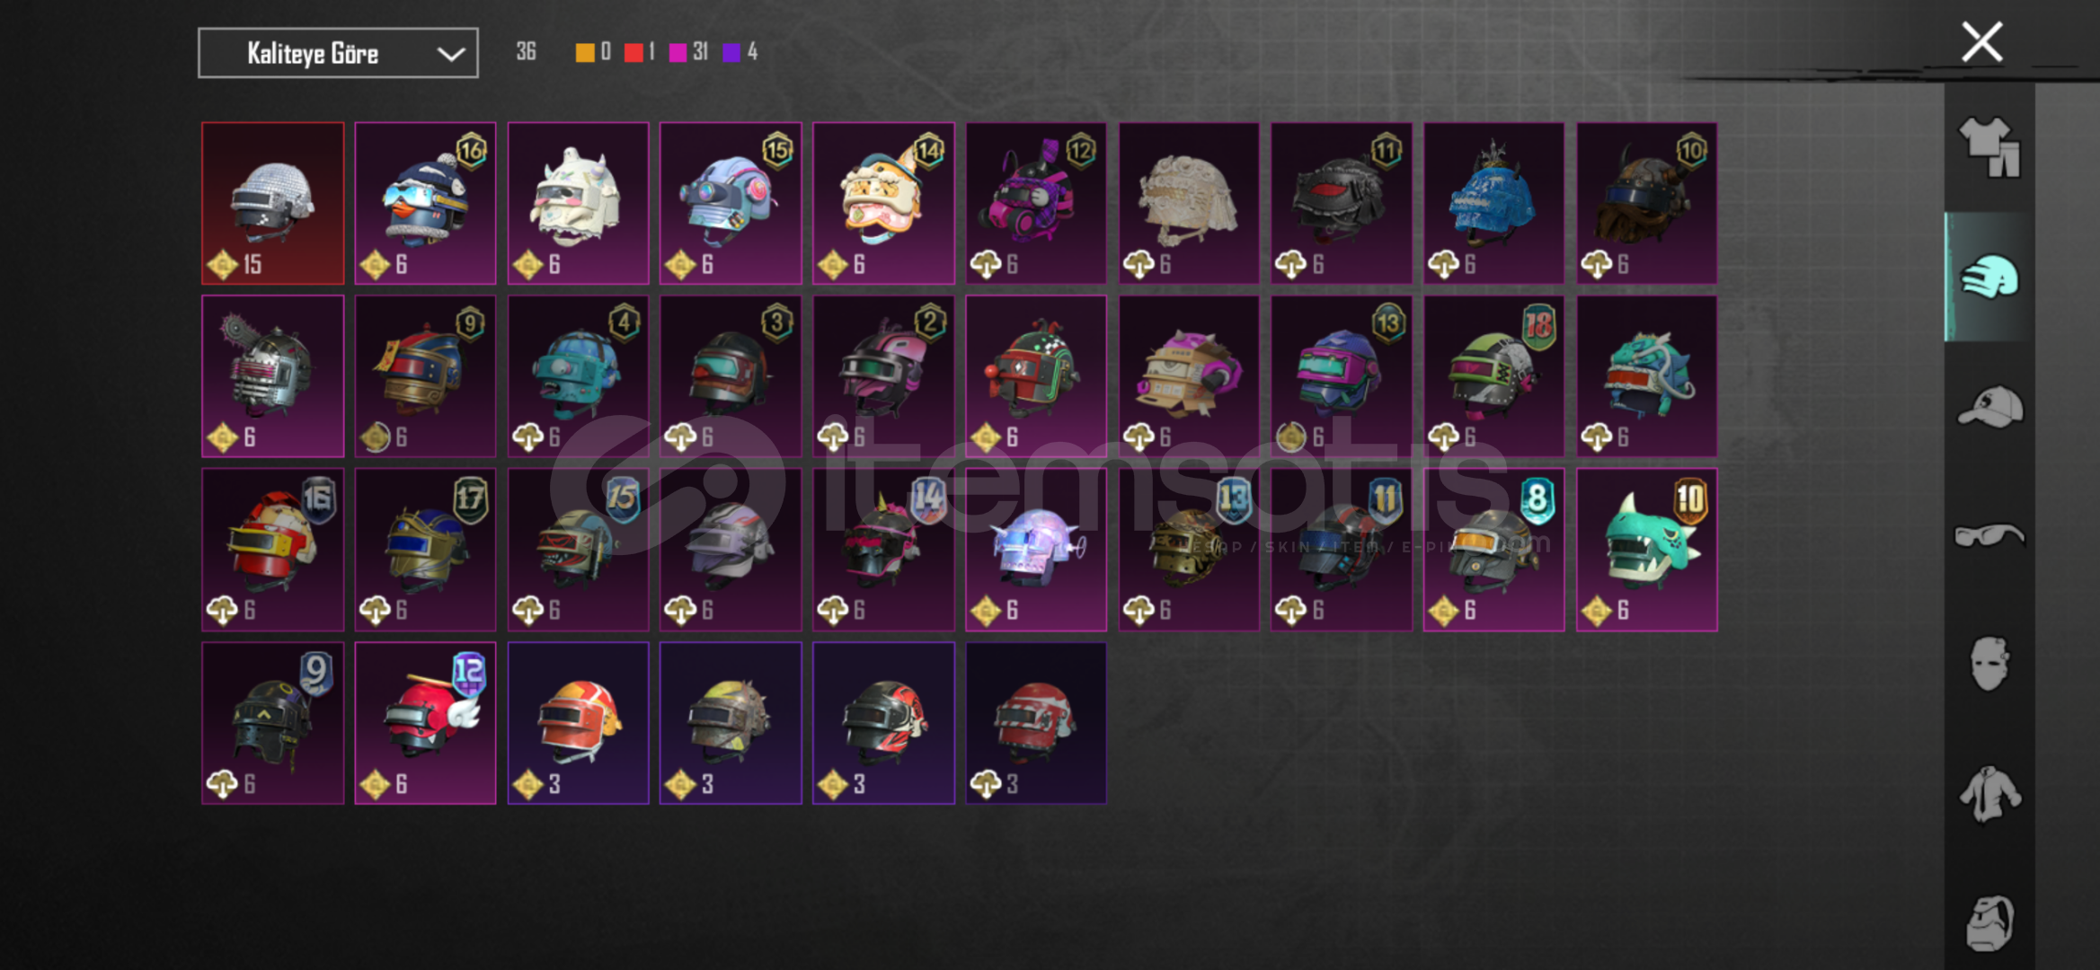2100x970 pixels.
Task: Filter by pink quality swatch showing 31
Action: point(678,53)
